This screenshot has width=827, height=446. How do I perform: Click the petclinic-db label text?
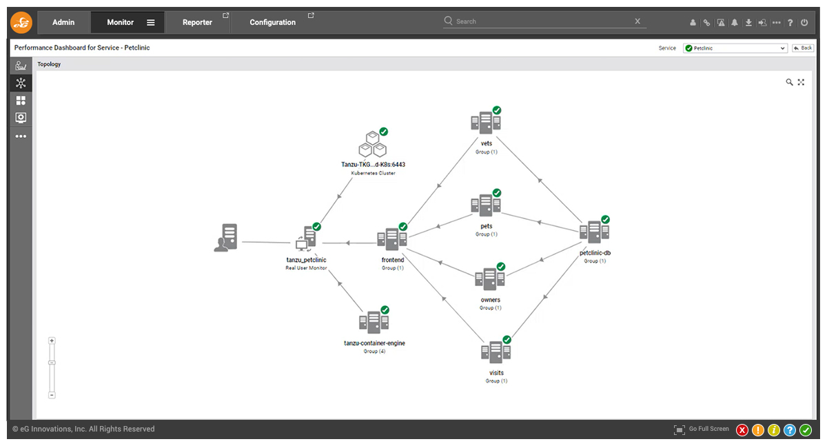point(595,253)
